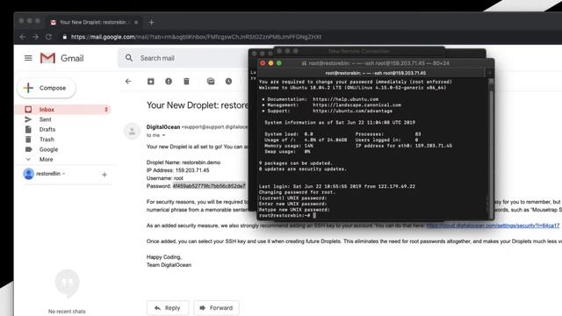Screen dimensions: 562x316
Task: Reload the page in the browser
Action: [x=49, y=37]
